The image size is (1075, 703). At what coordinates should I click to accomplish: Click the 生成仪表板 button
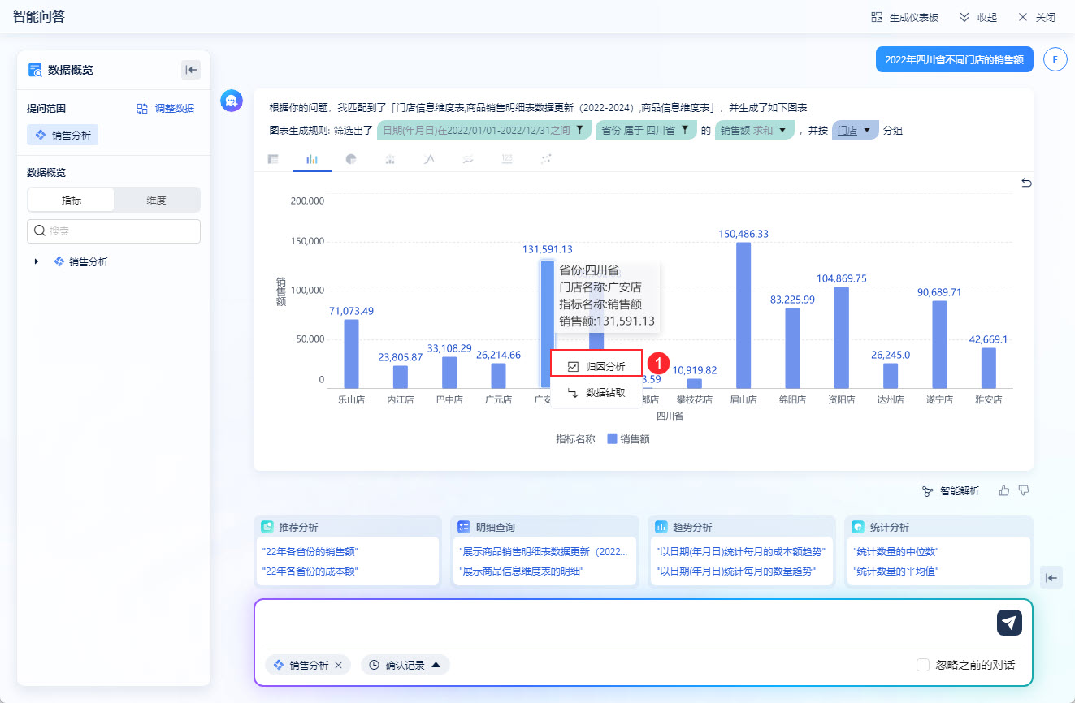tap(905, 17)
